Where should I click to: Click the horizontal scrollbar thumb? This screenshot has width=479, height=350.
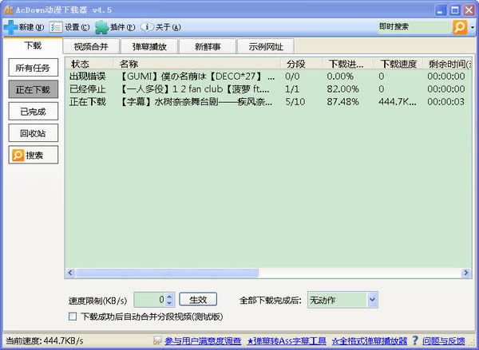click(x=167, y=273)
